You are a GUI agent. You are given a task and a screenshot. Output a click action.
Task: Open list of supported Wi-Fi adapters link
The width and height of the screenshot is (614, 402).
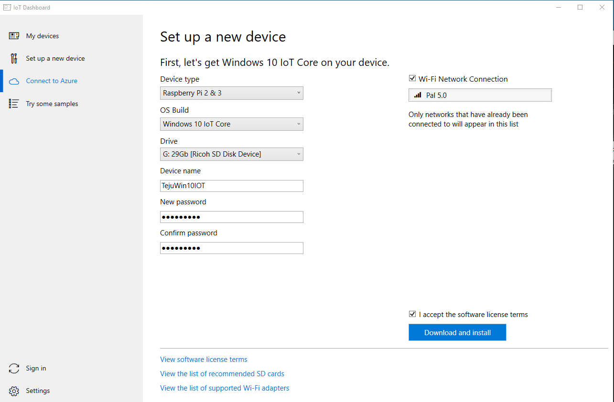pos(225,388)
